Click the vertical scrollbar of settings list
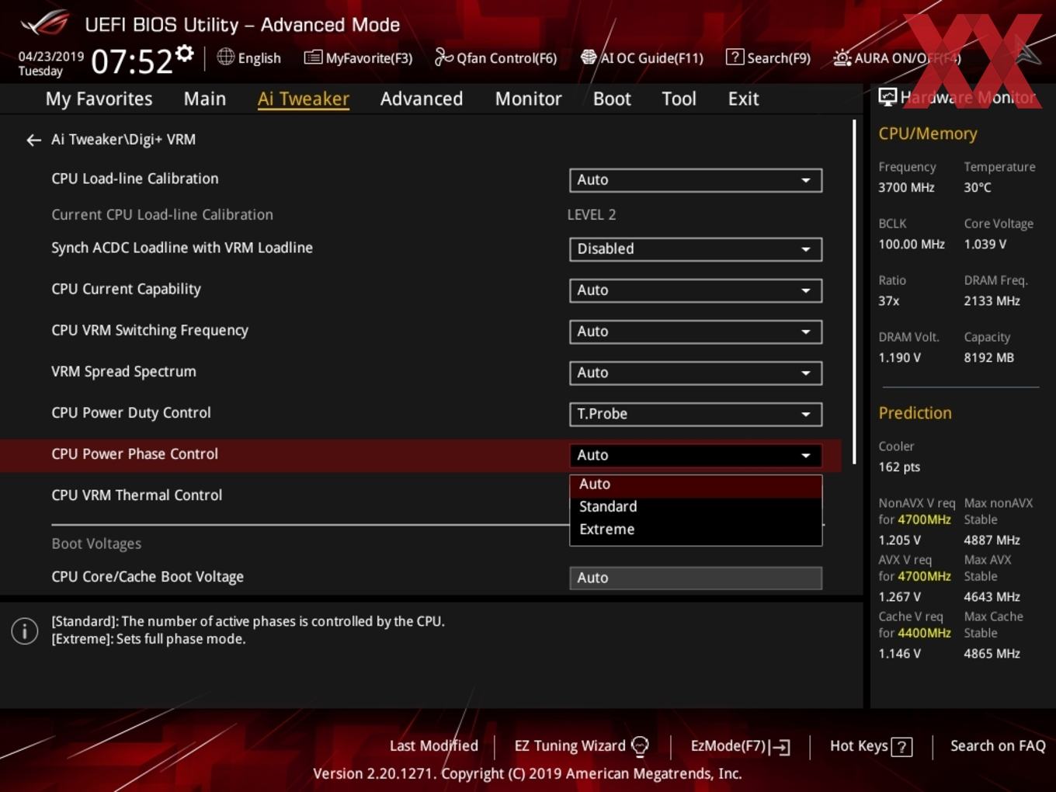The width and height of the screenshot is (1056, 792). point(854,291)
